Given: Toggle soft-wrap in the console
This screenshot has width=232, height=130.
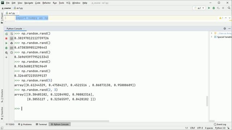Looking at the screenshot, I should 12,34.
